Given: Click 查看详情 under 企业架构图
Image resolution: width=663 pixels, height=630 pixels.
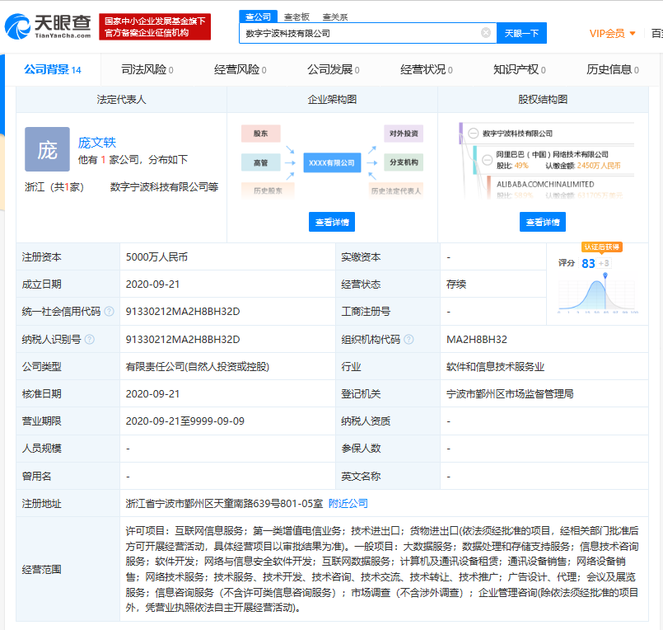Looking at the screenshot, I should coord(332,222).
